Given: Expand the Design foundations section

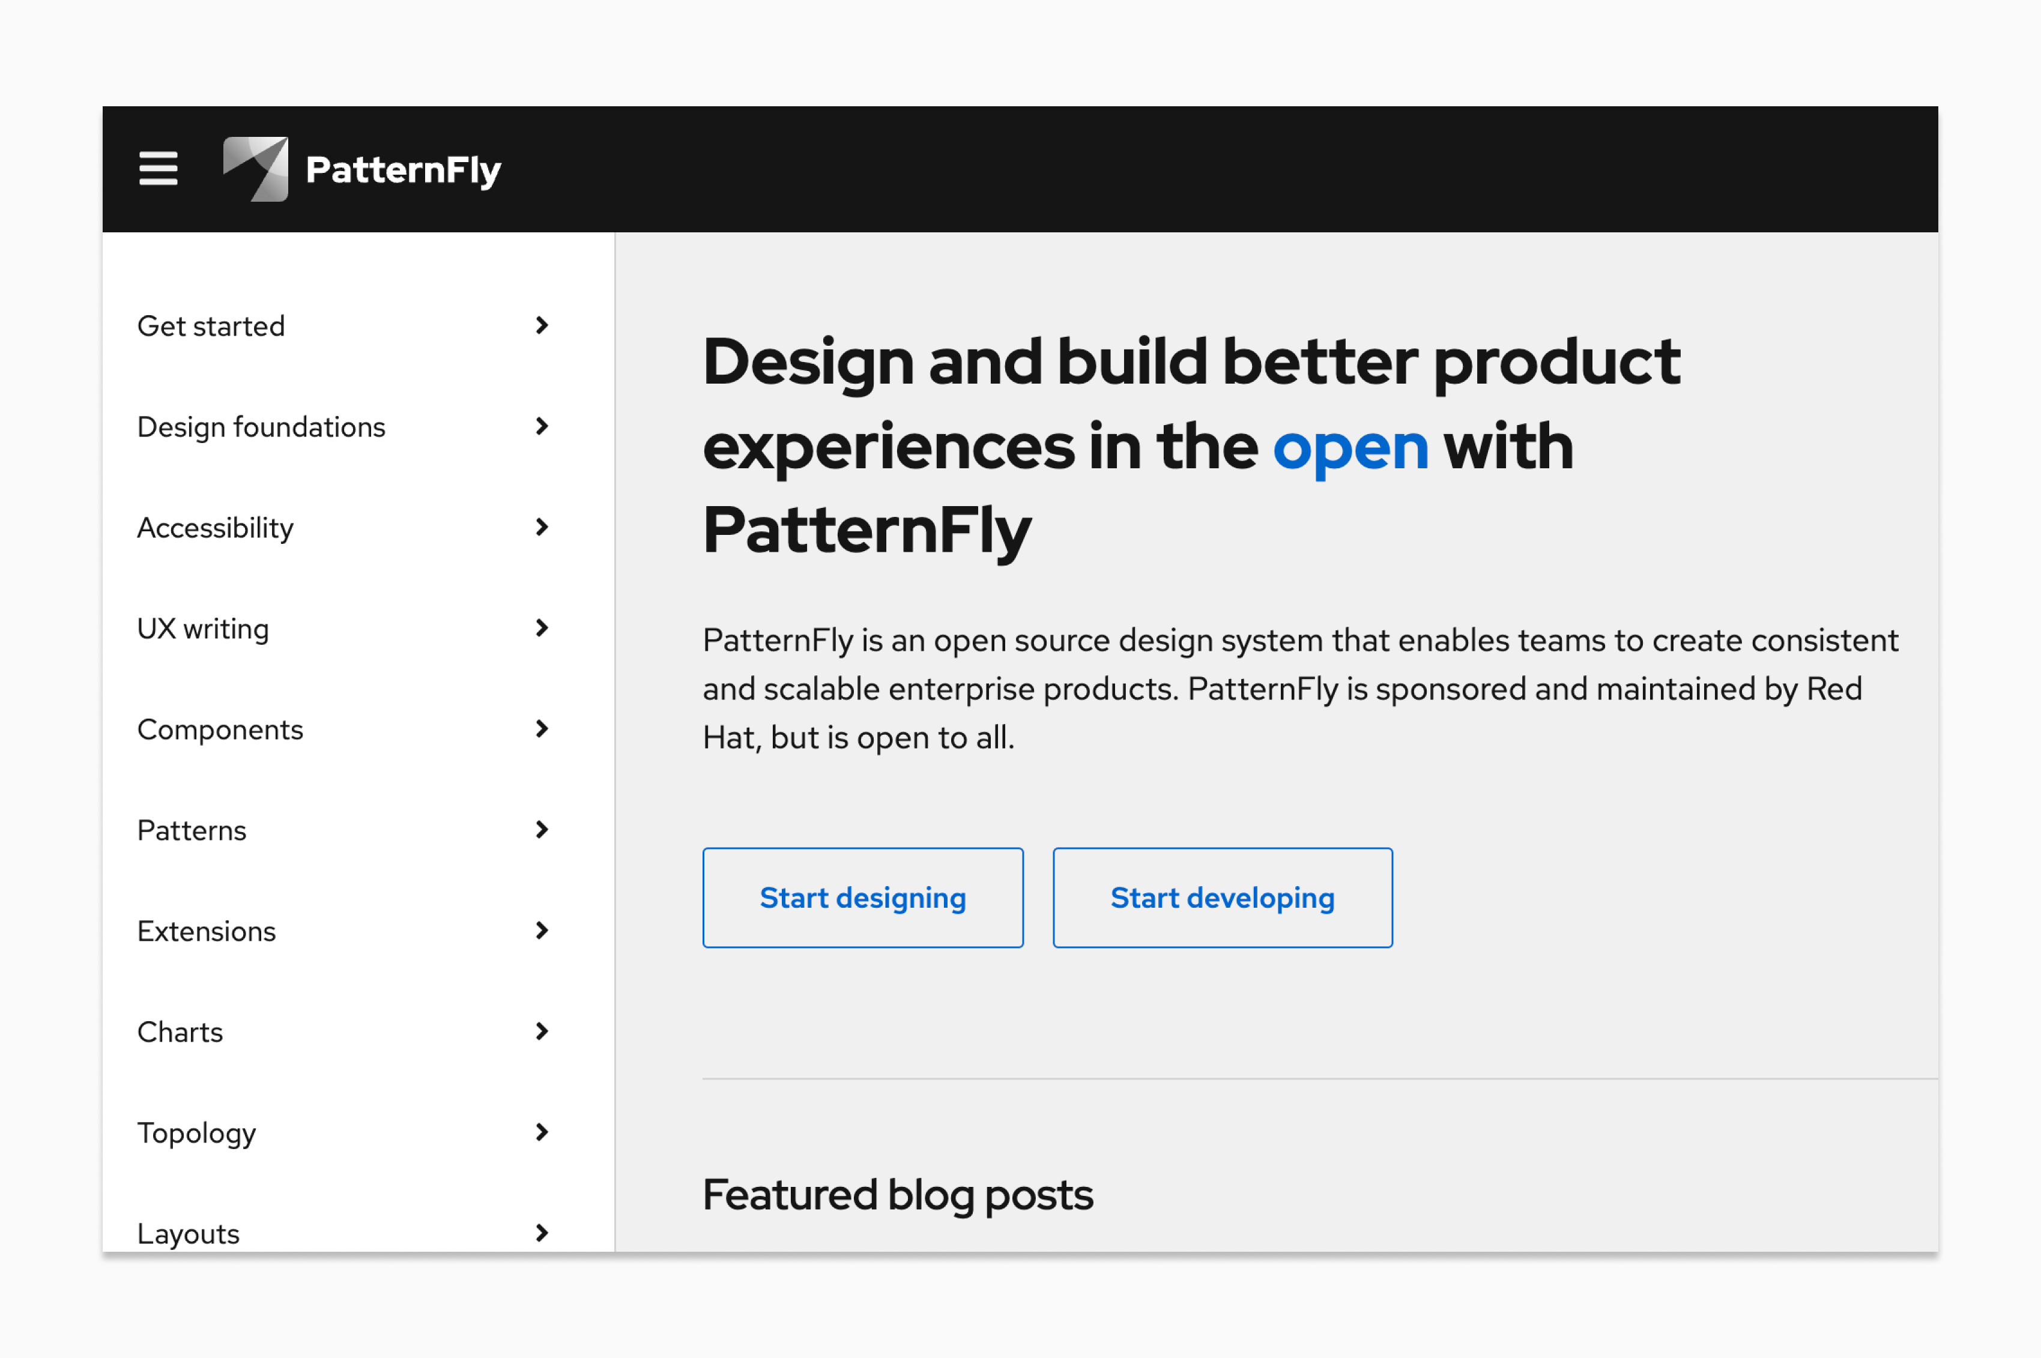Looking at the screenshot, I should [542, 426].
